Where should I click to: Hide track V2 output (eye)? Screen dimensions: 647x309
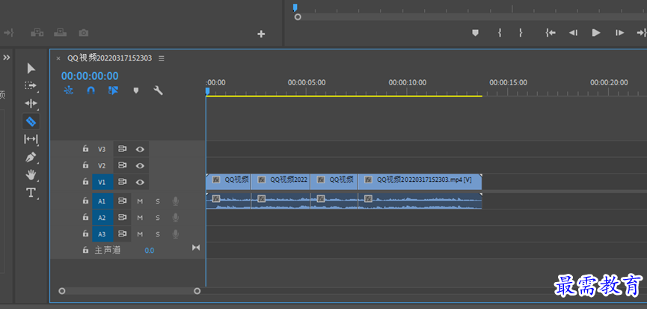pyautogui.click(x=141, y=165)
